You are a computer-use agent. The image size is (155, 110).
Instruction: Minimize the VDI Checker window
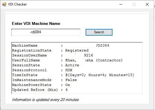pyautogui.click(x=121, y=4)
